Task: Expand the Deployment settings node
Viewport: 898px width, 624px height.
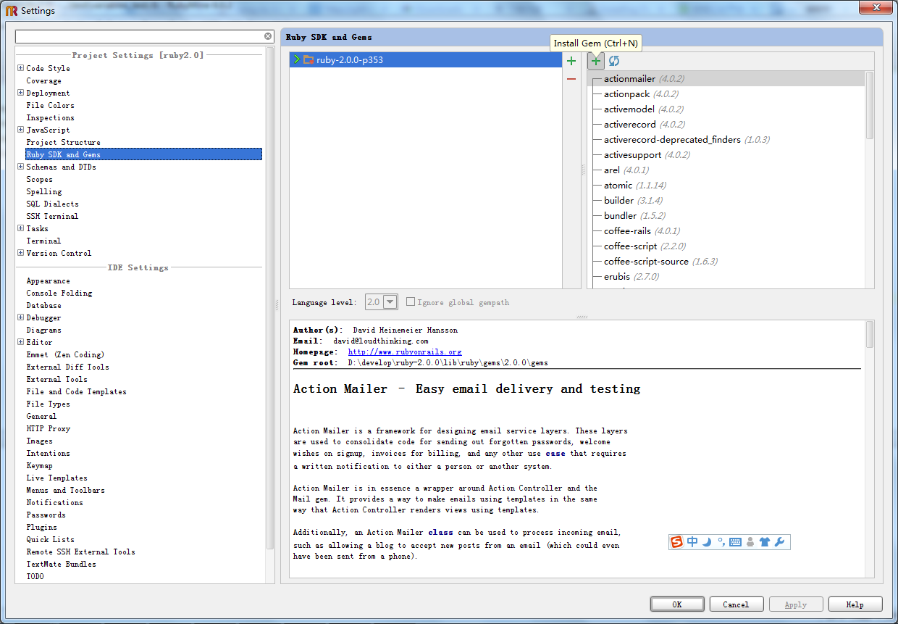Action: tap(21, 93)
